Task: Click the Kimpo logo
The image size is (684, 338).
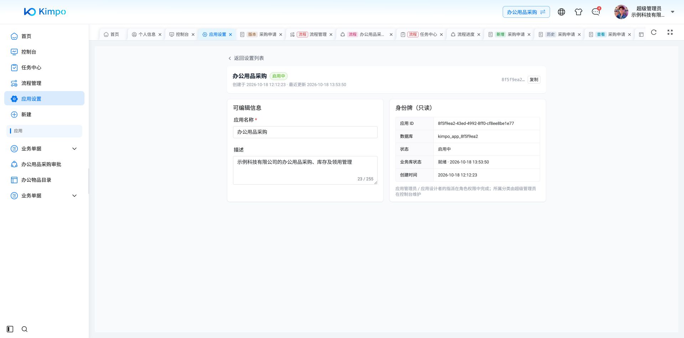Action: pos(45,12)
